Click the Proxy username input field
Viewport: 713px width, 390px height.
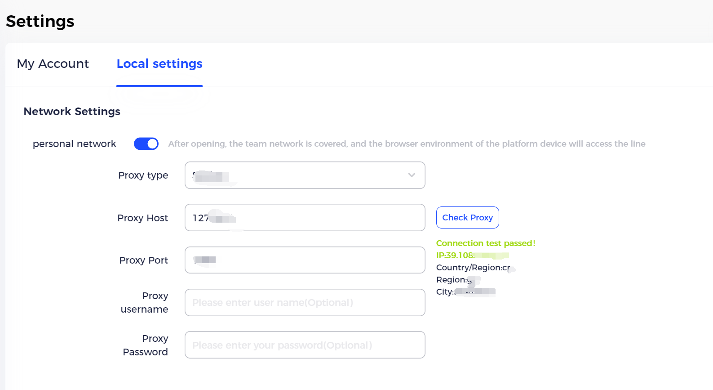pyautogui.click(x=305, y=302)
